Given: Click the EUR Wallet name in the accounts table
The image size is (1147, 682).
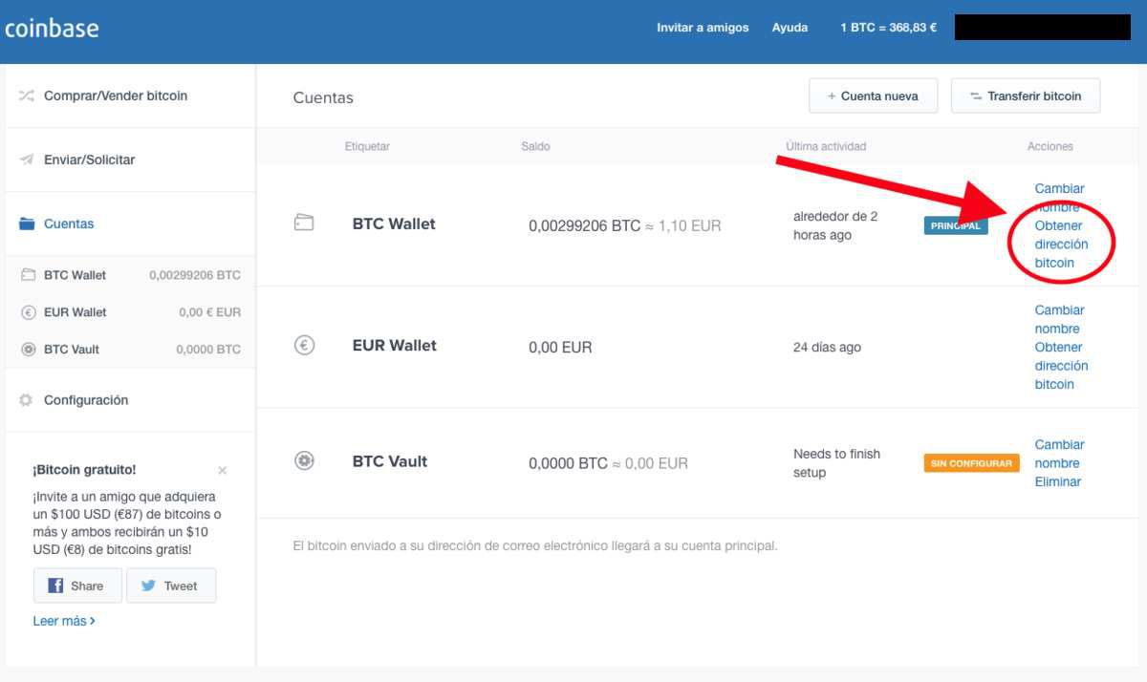Looking at the screenshot, I should [x=395, y=345].
